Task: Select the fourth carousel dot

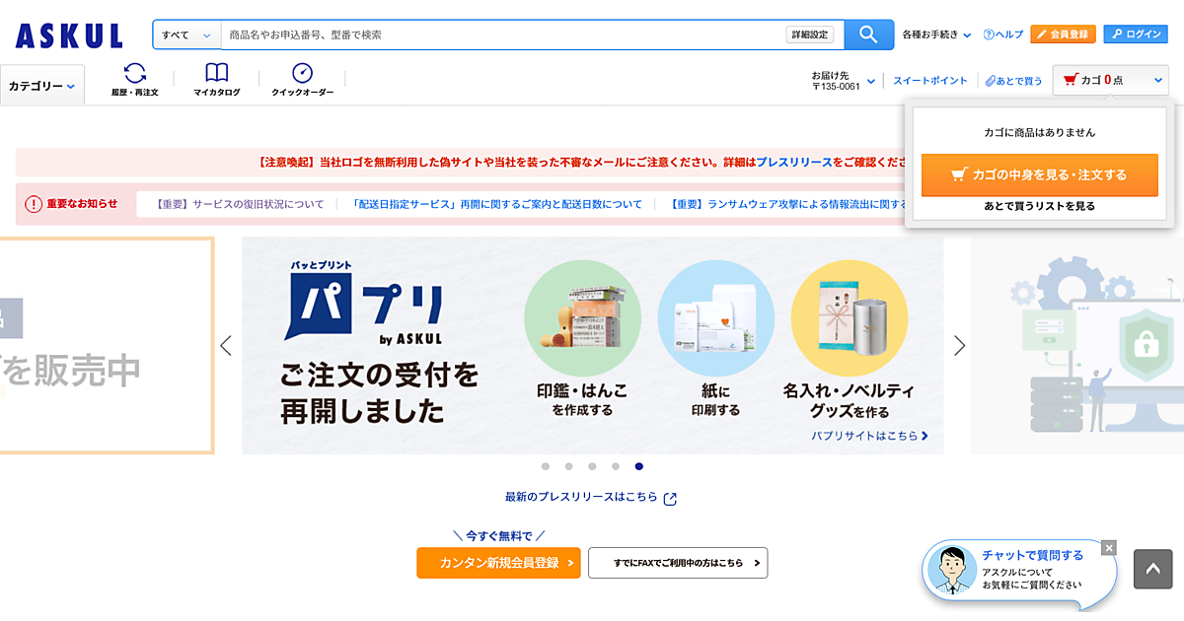Action: click(616, 466)
